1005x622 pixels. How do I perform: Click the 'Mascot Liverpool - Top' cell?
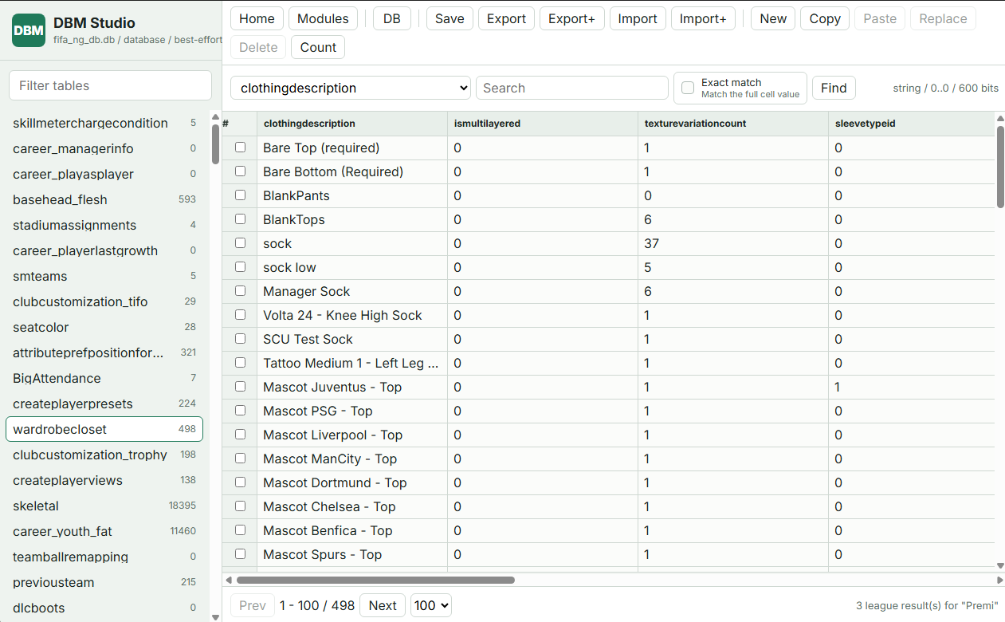point(352,435)
